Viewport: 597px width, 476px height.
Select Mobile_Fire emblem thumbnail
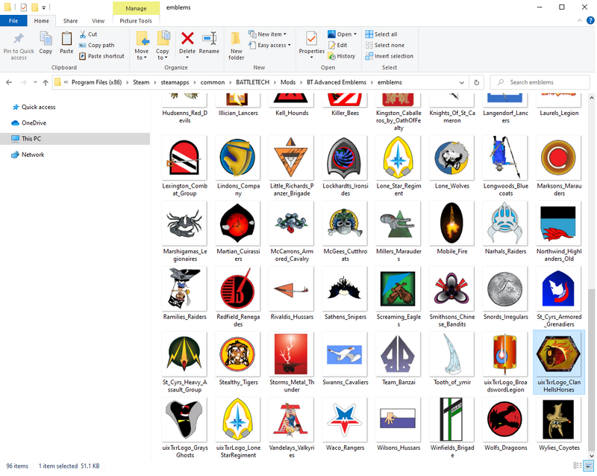[451, 223]
